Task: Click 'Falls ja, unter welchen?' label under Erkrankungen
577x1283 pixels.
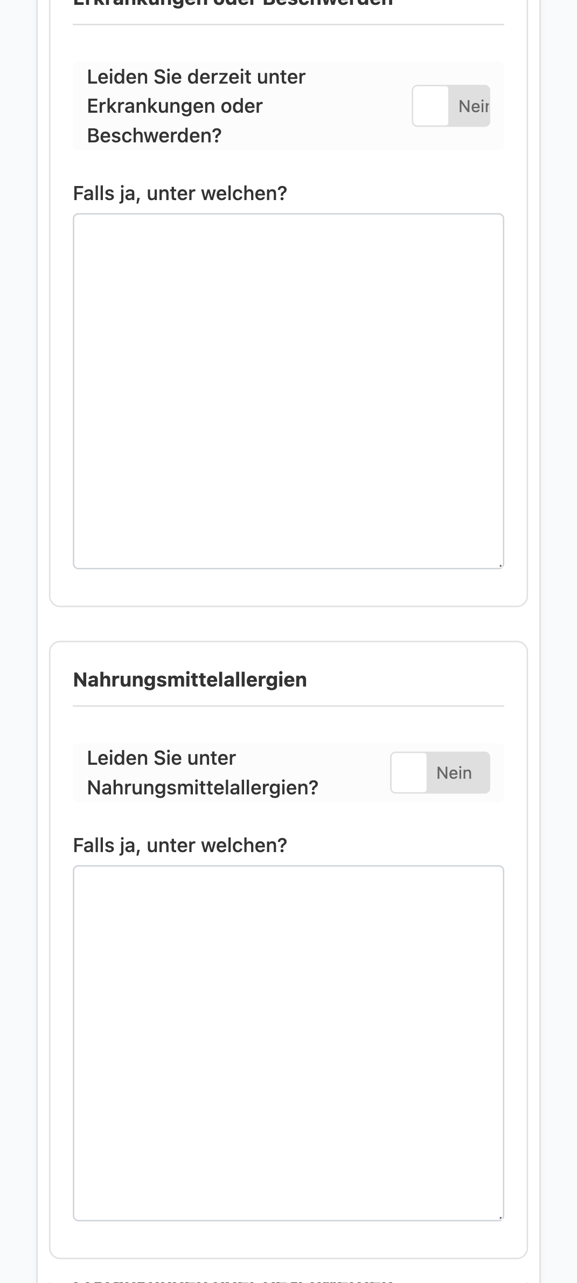Action: (180, 193)
